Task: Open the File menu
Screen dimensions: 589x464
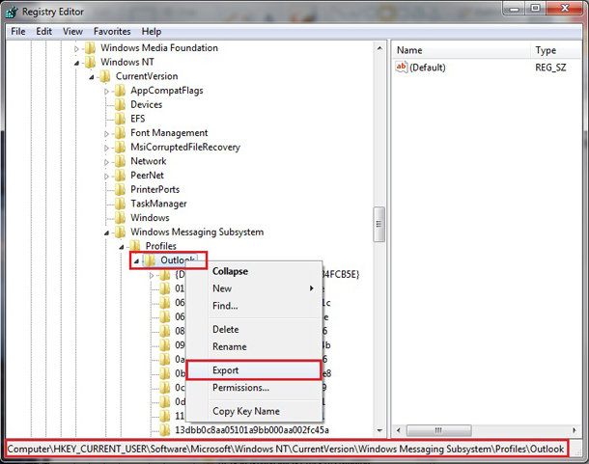Action: click(18, 31)
